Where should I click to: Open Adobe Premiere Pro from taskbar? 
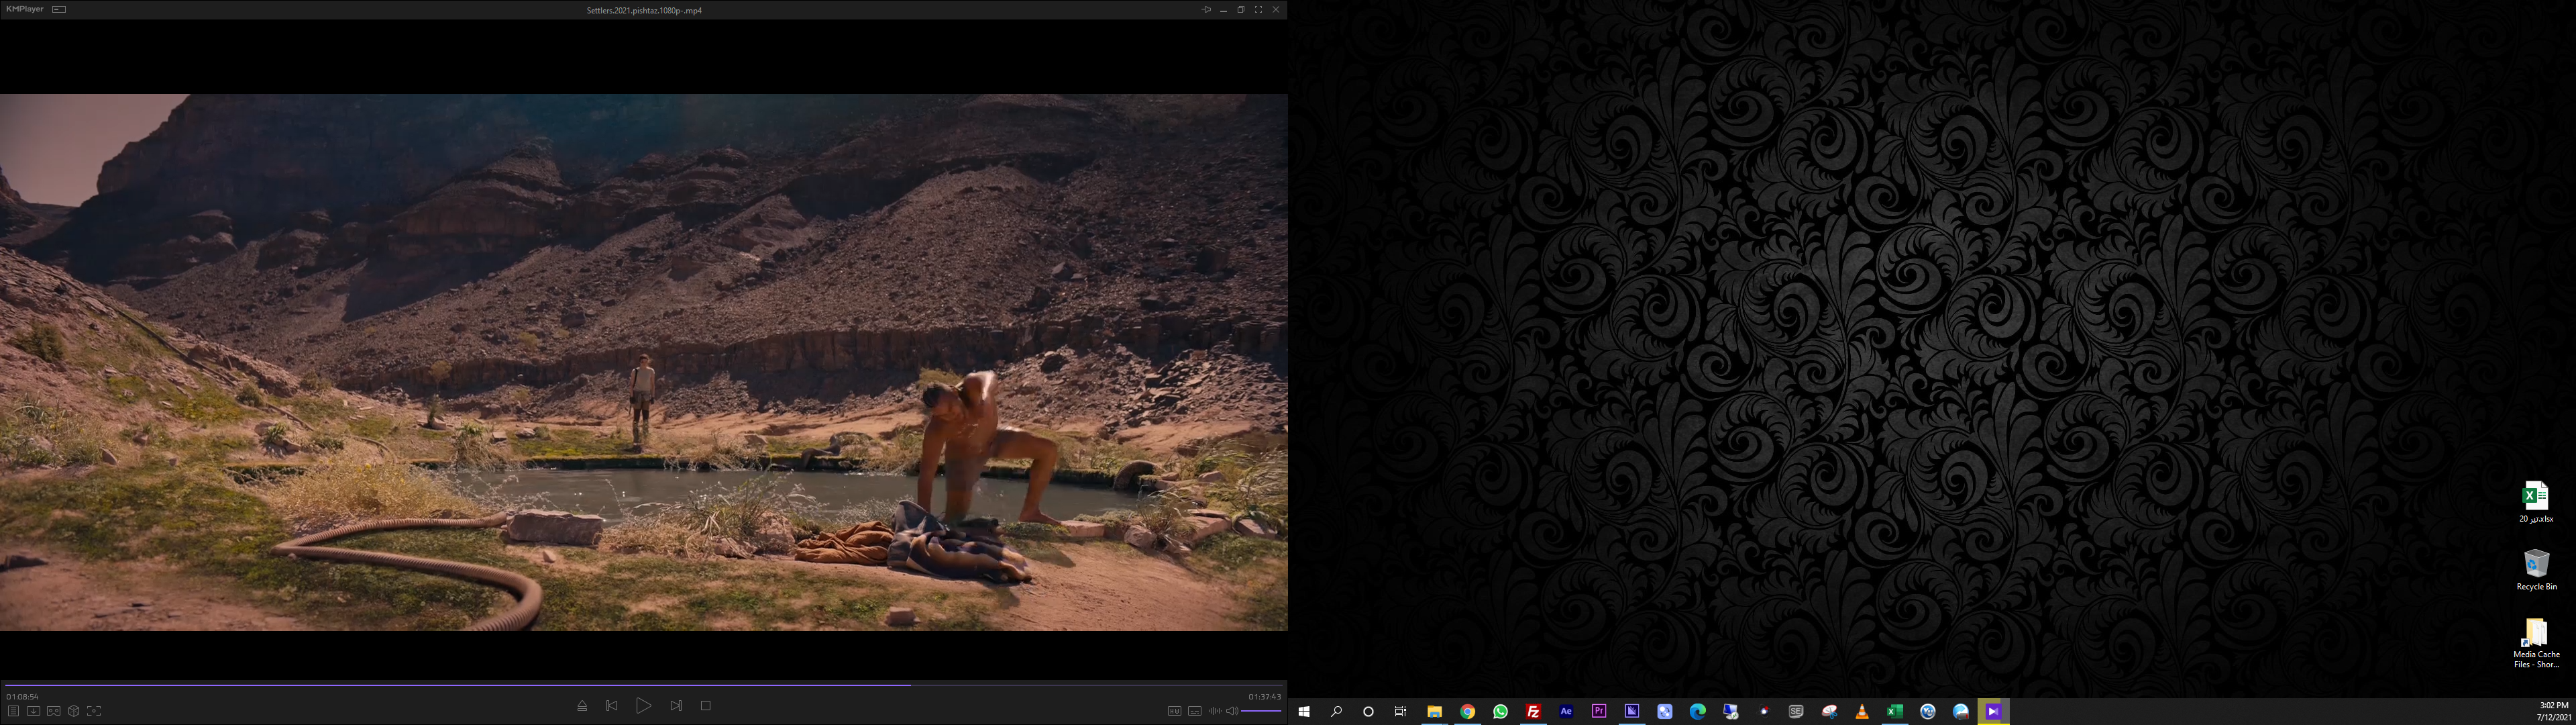click(1599, 711)
